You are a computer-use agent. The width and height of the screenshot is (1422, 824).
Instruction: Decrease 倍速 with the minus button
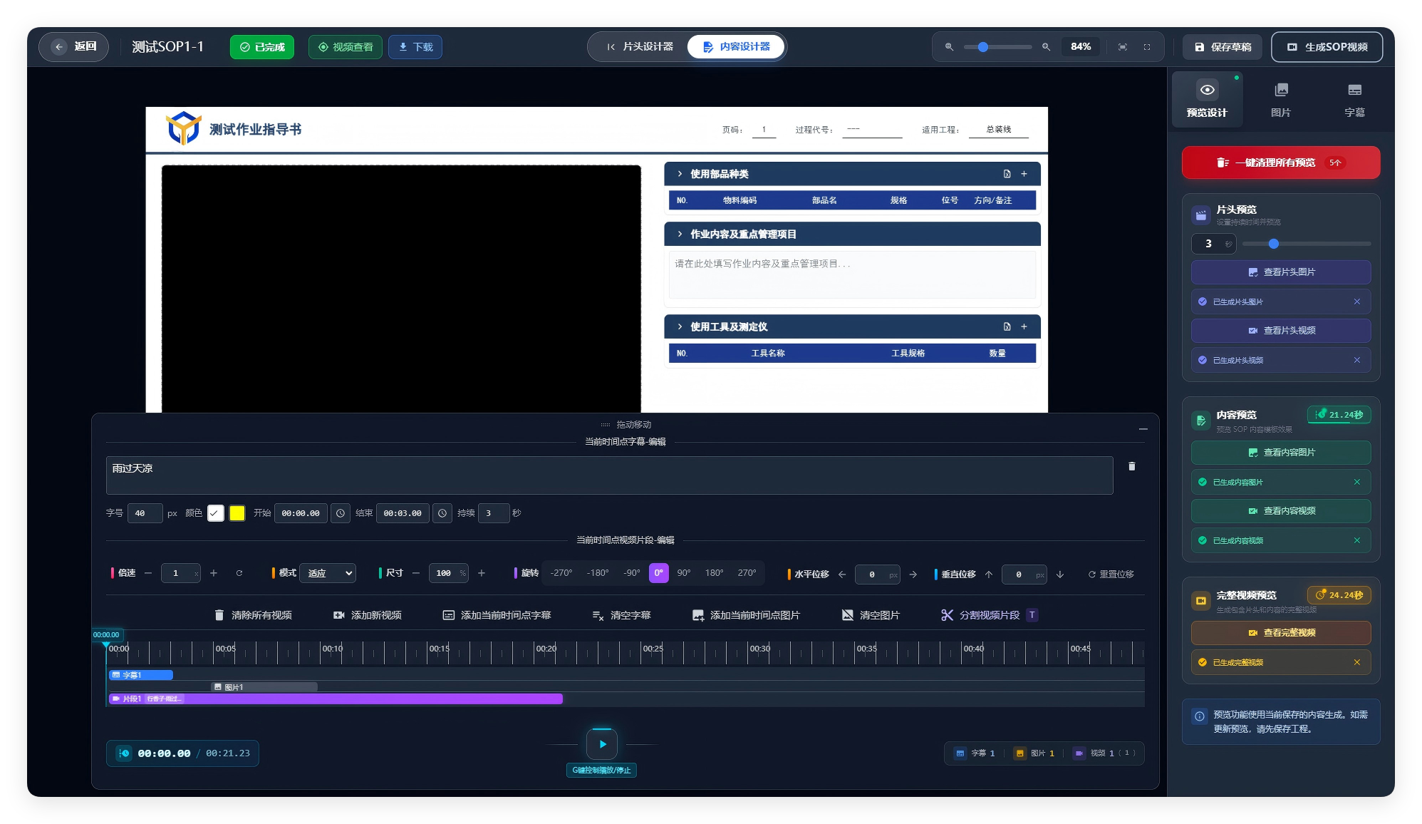tap(148, 573)
